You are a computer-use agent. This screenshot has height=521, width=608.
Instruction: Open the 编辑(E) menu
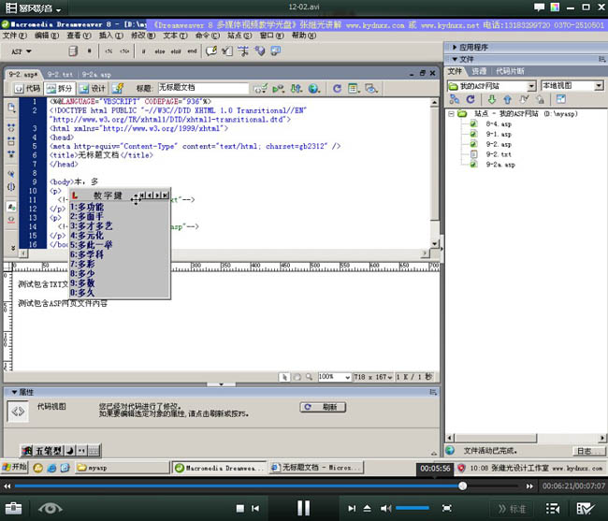[x=47, y=36]
